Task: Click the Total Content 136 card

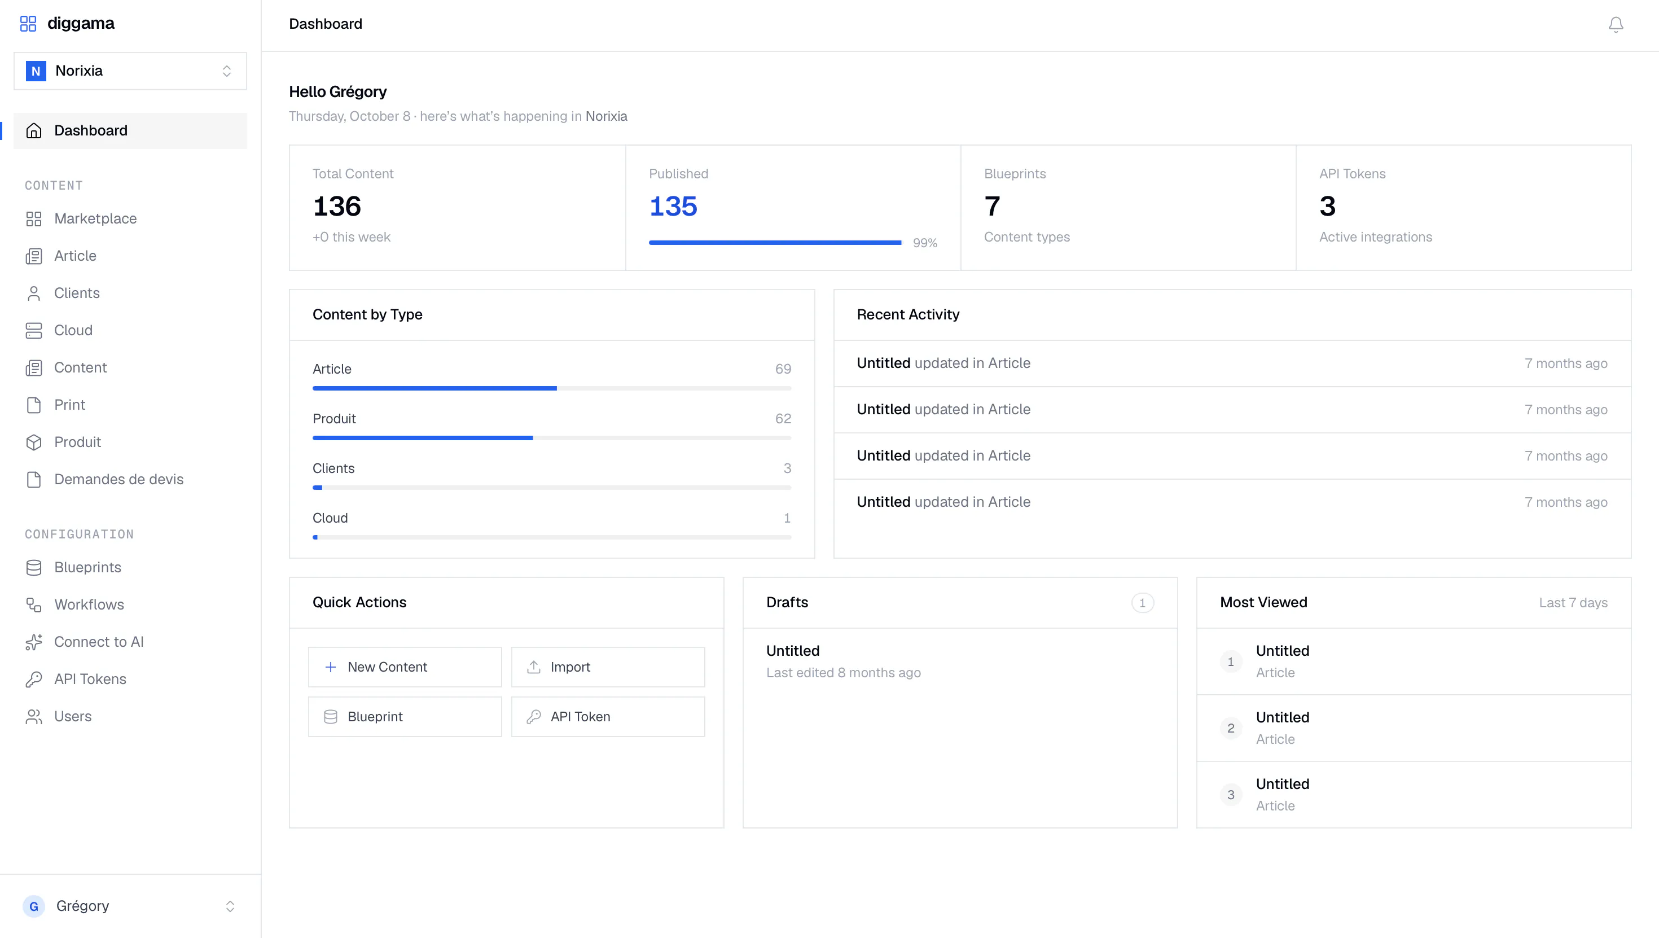Action: coord(457,208)
